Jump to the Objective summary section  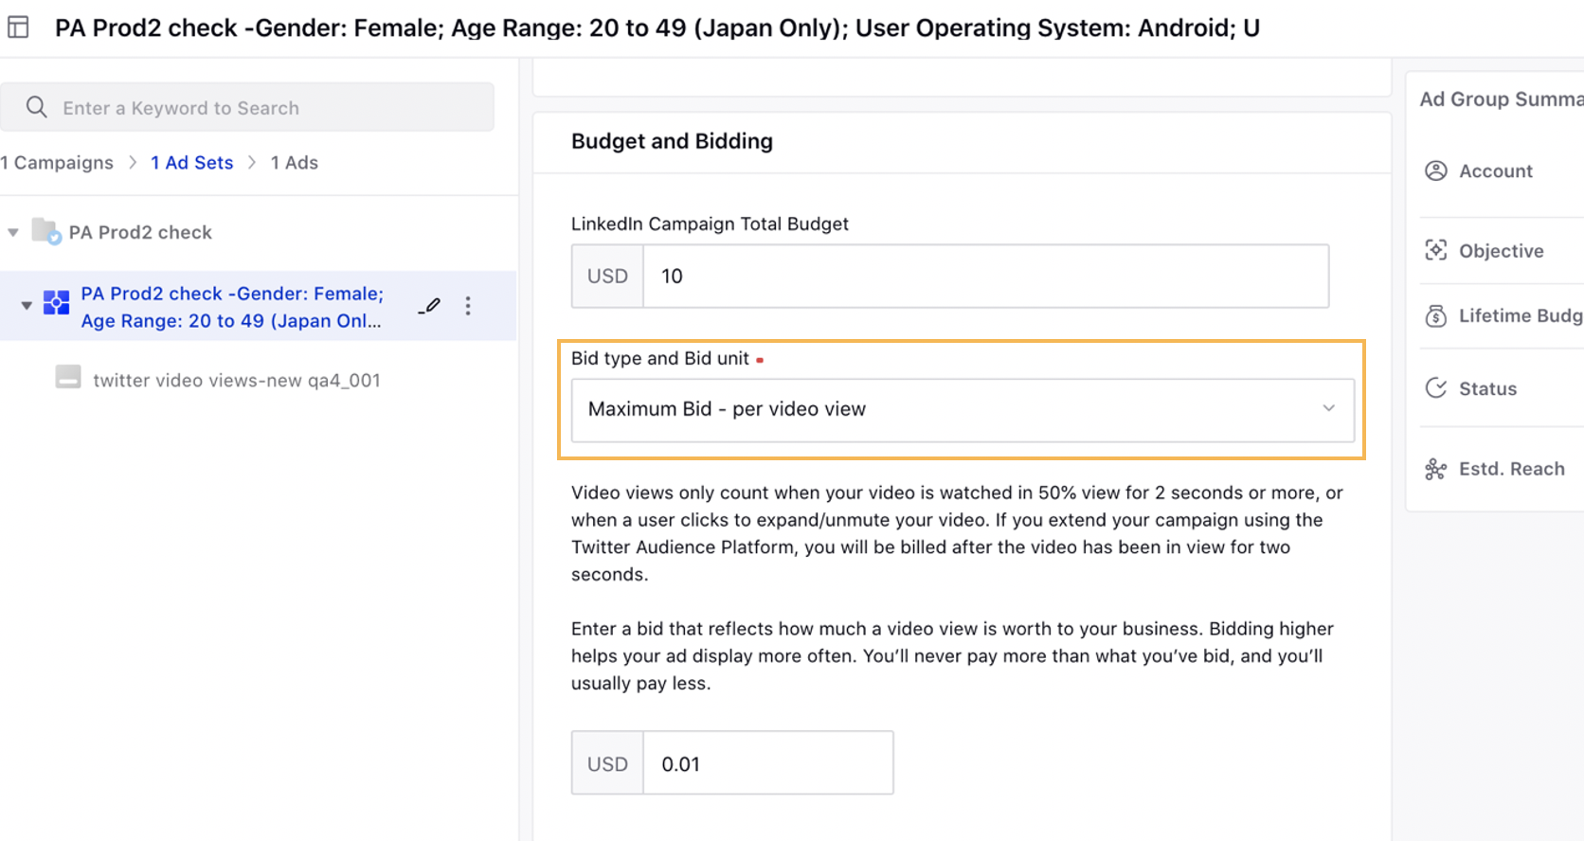click(x=1502, y=250)
